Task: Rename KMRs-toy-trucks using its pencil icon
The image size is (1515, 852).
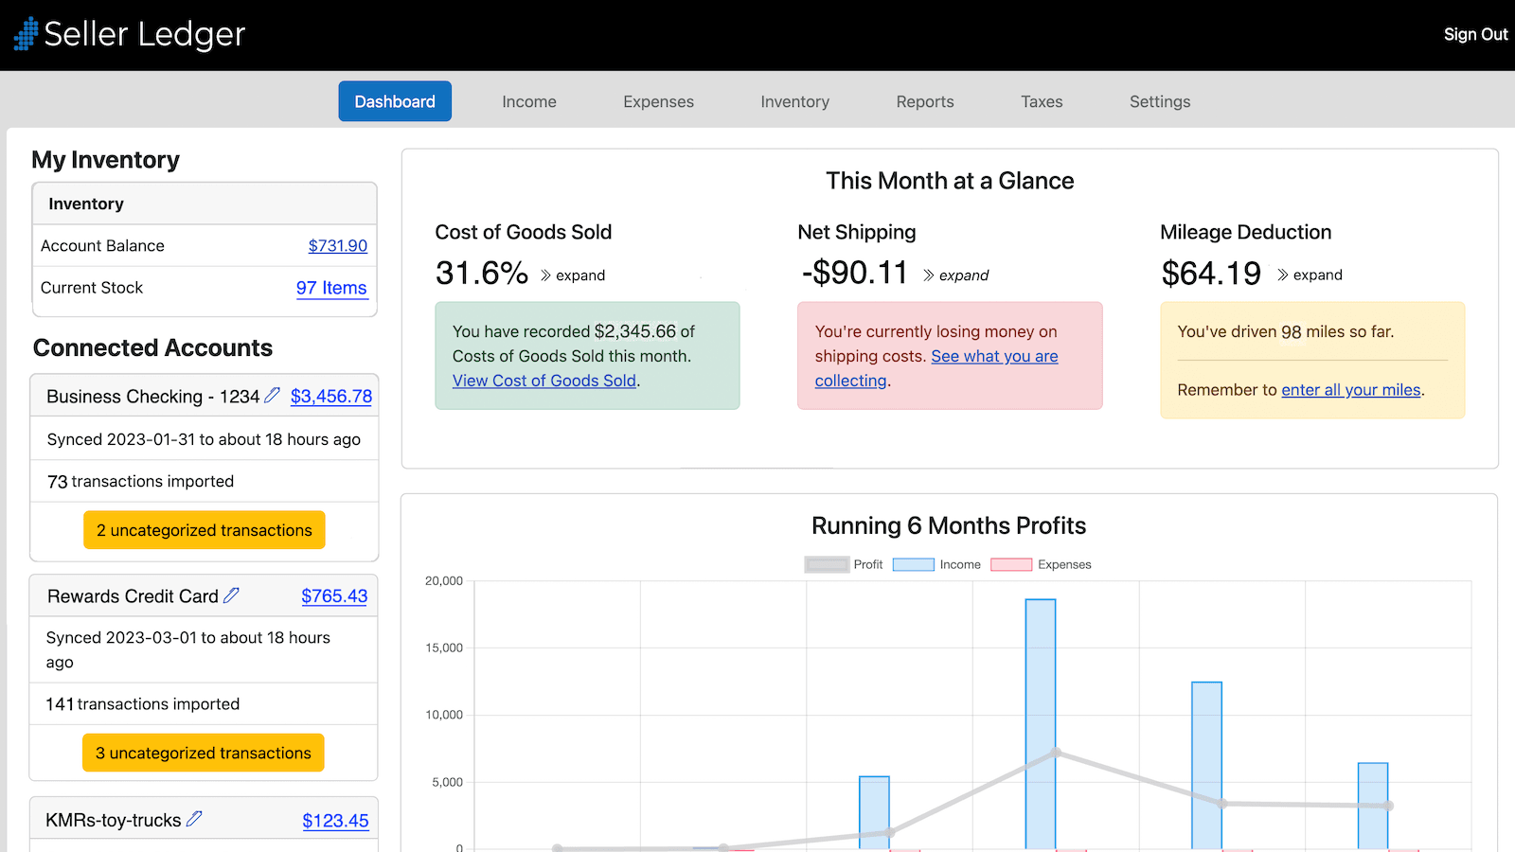Action: click(x=195, y=818)
